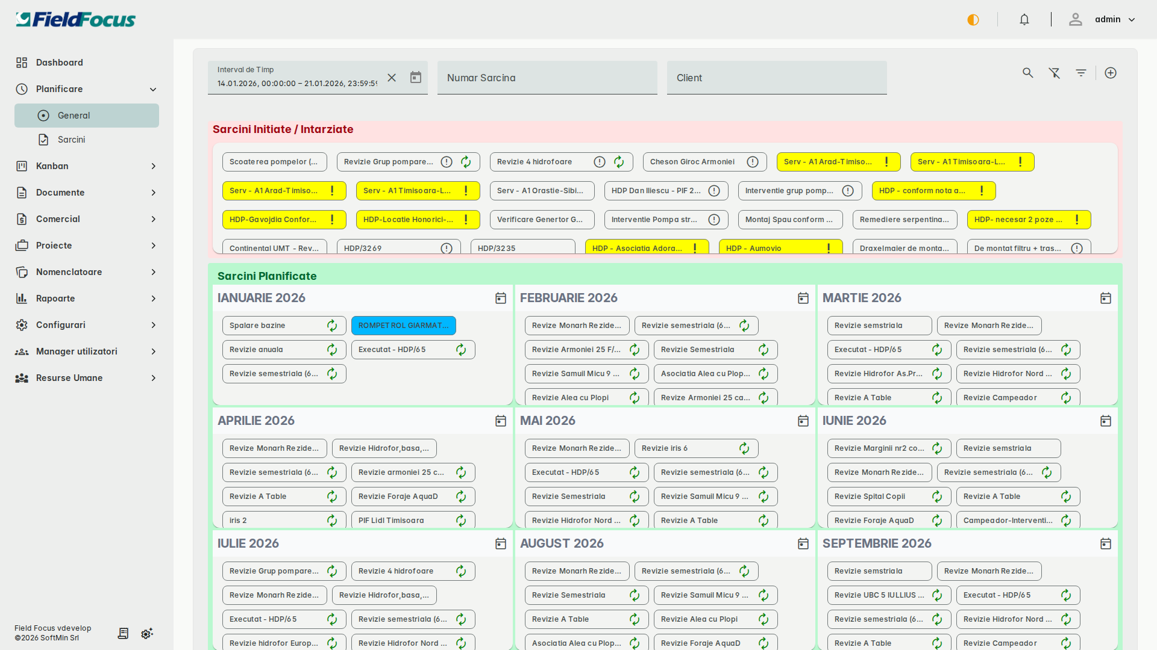Click recurrence icon on Spalare bazine
Viewport: 1157px width, 650px height.
point(332,326)
